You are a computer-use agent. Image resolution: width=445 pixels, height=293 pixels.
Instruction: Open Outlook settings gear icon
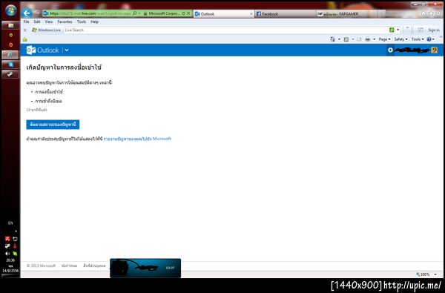pyautogui.click(x=390, y=50)
